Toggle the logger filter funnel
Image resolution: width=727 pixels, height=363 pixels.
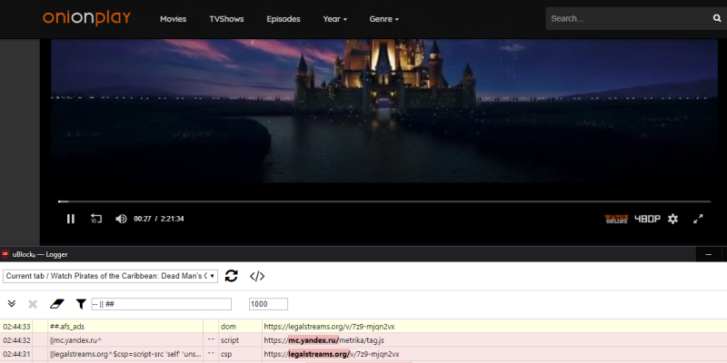click(x=80, y=304)
